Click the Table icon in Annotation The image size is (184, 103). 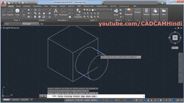coord(70,17)
